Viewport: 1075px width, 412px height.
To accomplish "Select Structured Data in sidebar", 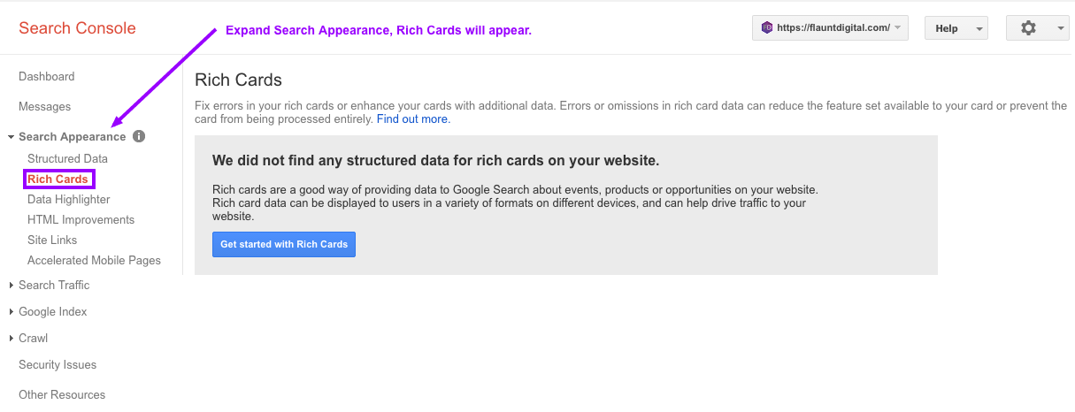I will (67, 159).
